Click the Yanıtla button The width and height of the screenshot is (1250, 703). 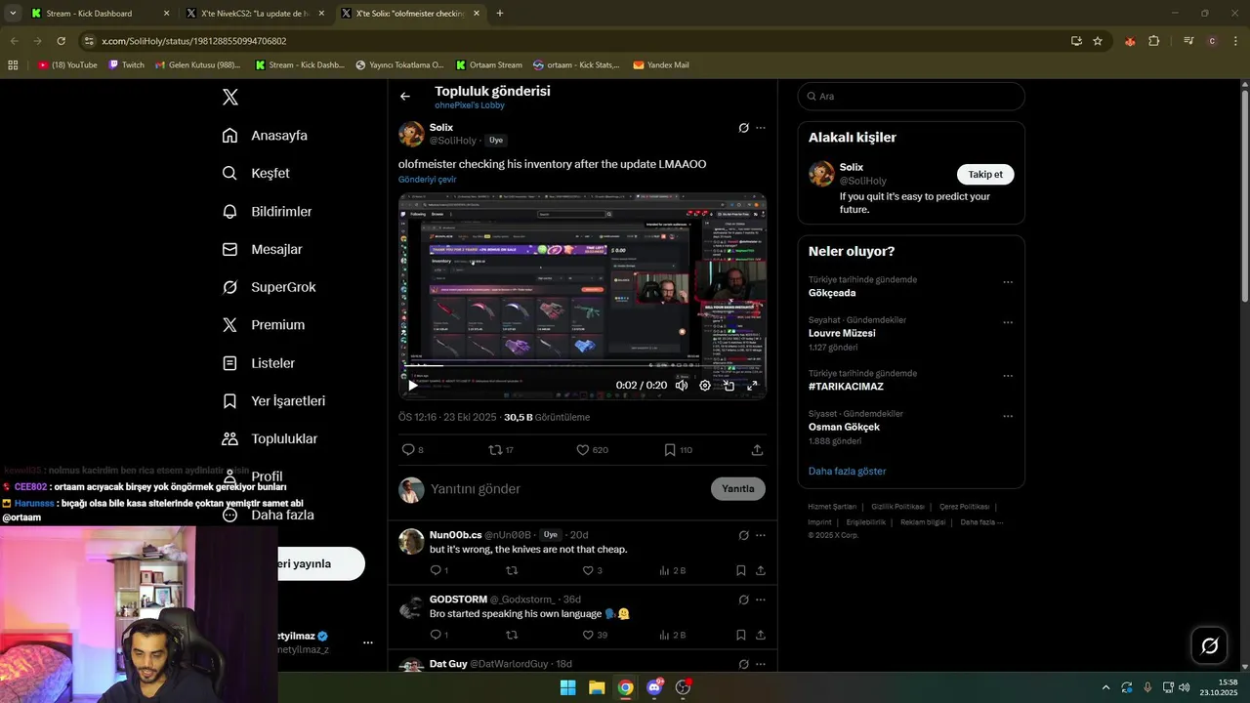738,489
